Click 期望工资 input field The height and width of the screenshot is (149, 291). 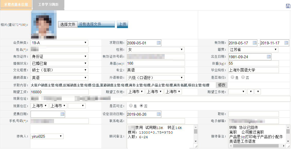coord(60,92)
